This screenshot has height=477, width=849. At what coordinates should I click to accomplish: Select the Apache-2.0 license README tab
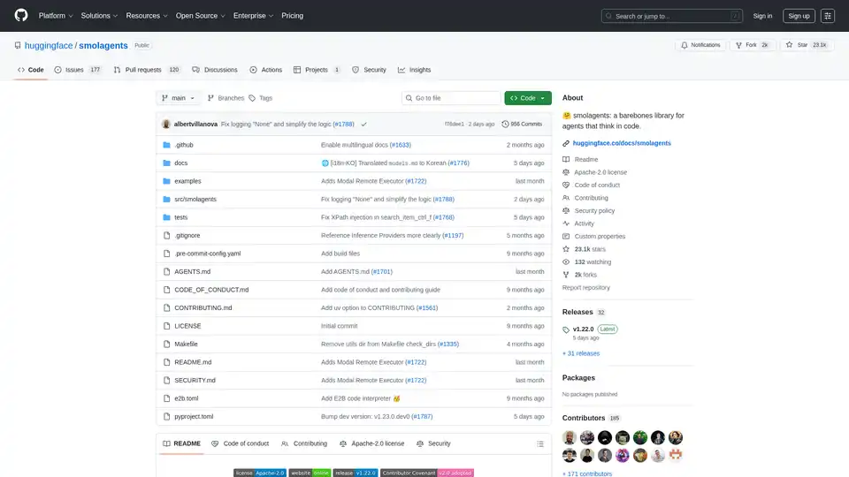point(371,443)
